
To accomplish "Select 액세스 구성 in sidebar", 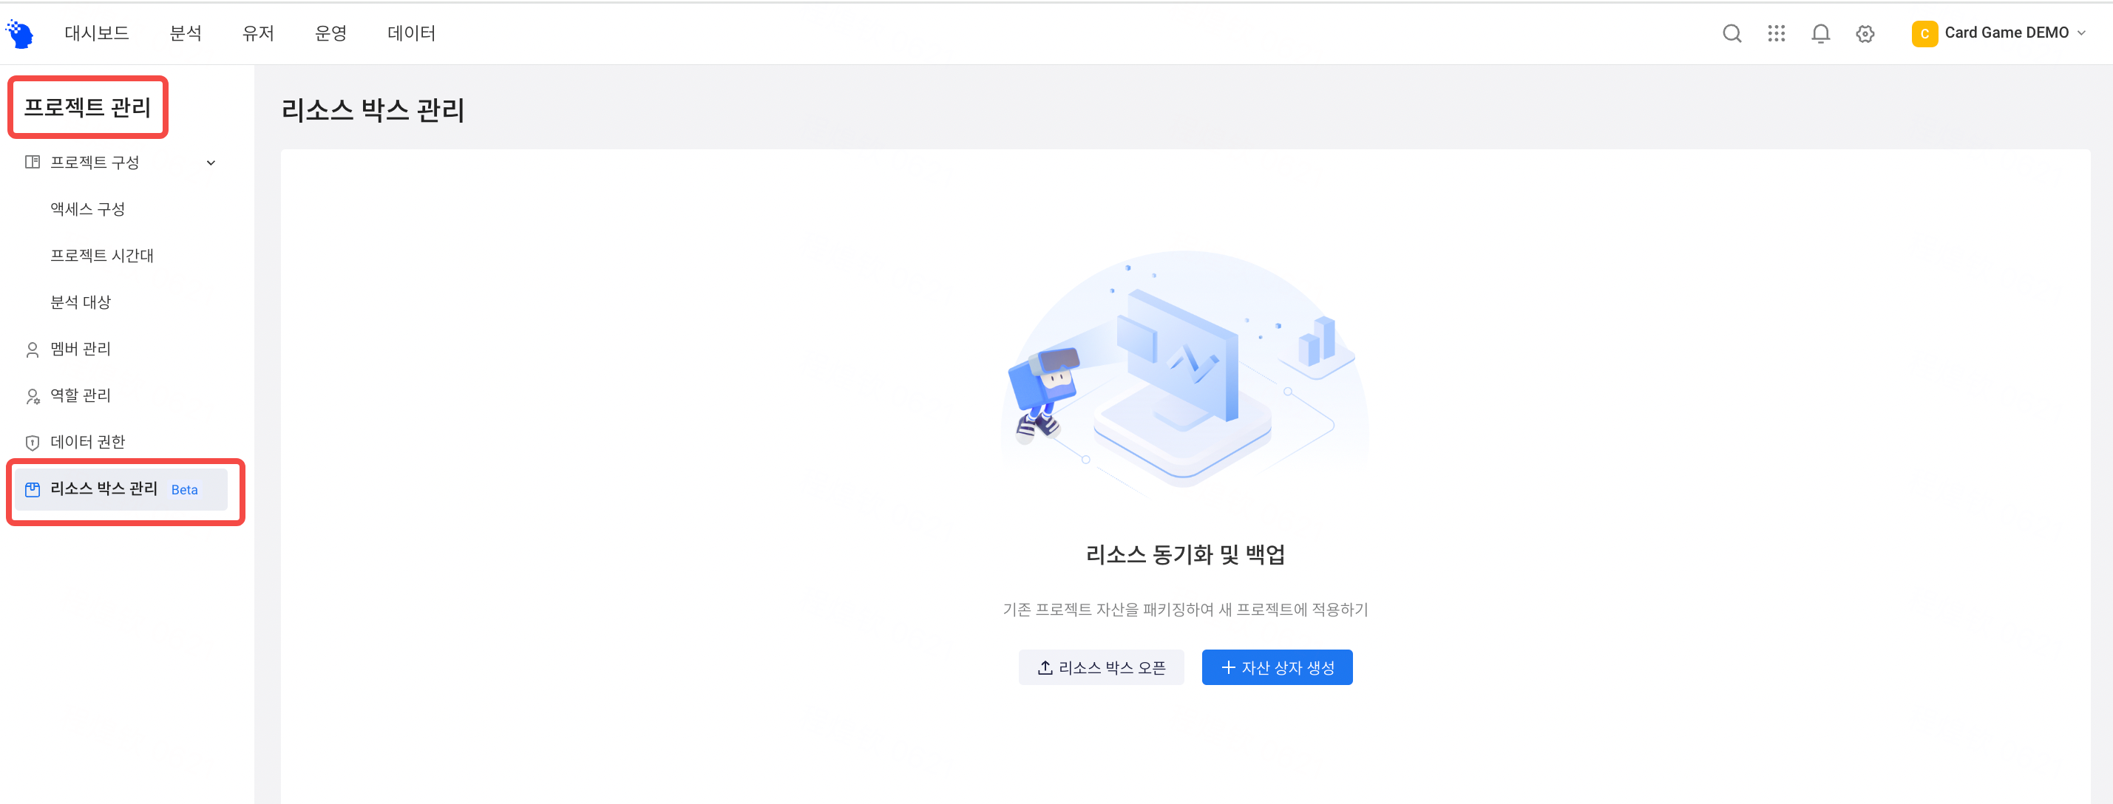I will pos(88,209).
